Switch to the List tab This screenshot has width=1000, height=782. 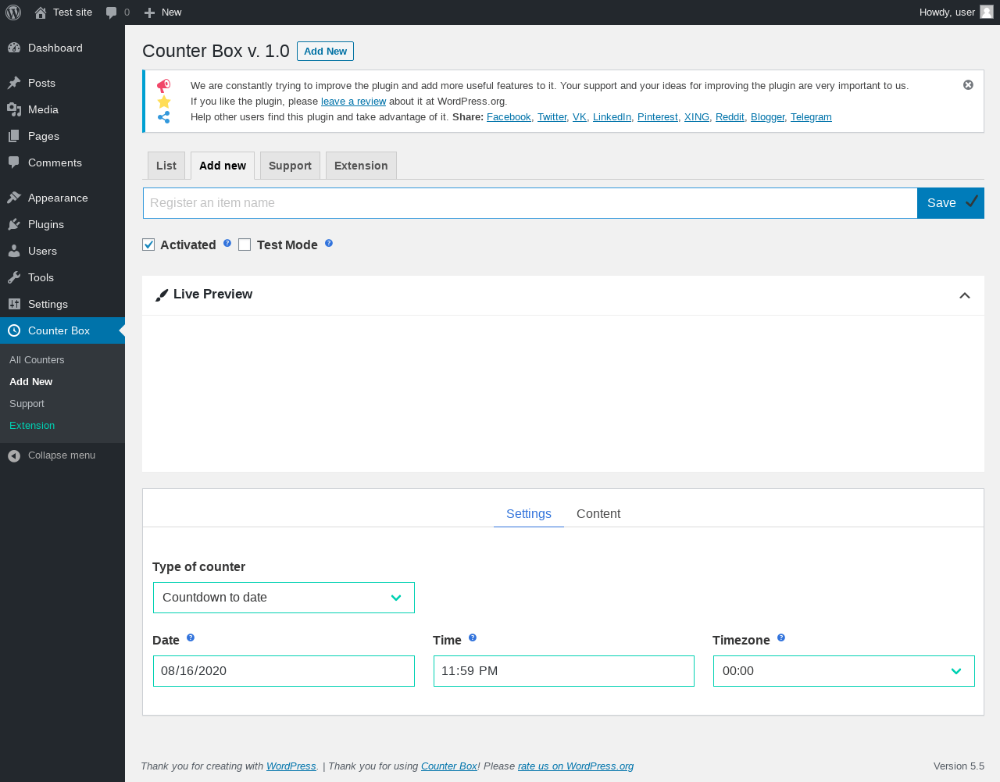click(x=166, y=166)
